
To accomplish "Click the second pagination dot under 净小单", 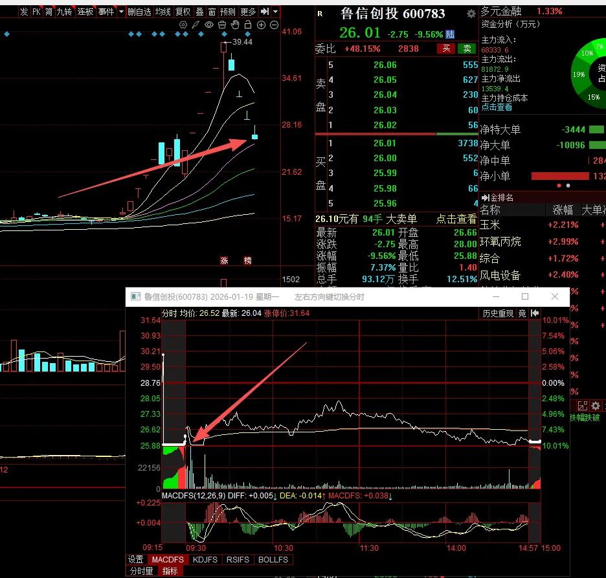I will (x=568, y=186).
